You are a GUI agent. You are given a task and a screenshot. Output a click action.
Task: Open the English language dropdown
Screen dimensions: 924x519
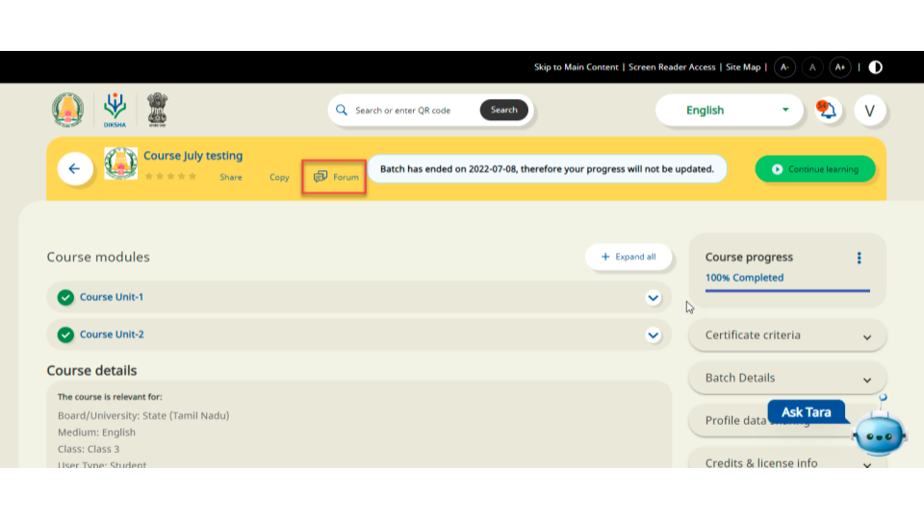point(730,111)
